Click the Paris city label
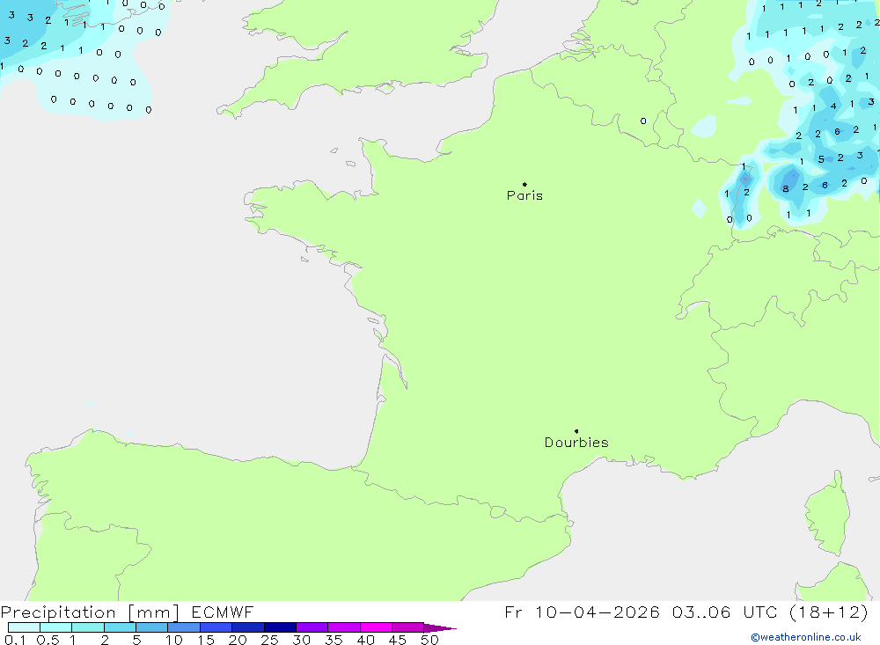This screenshot has width=880, height=645. coord(524,195)
